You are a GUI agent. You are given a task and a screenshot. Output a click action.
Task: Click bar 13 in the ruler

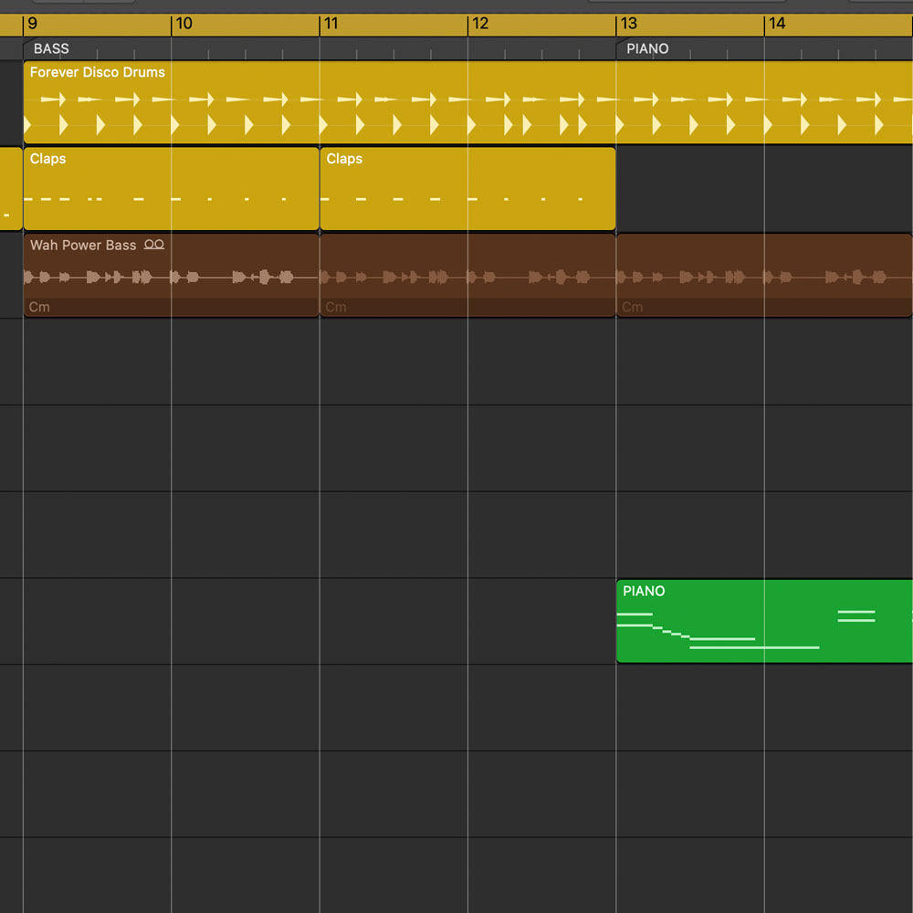click(629, 24)
